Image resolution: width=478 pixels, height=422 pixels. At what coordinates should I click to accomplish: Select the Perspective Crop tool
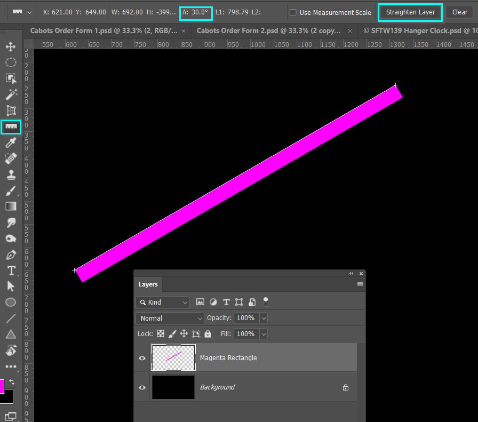pyautogui.click(x=11, y=110)
